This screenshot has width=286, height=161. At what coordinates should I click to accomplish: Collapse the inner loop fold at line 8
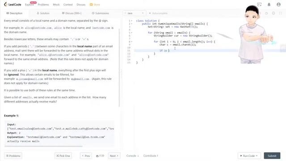132,42
